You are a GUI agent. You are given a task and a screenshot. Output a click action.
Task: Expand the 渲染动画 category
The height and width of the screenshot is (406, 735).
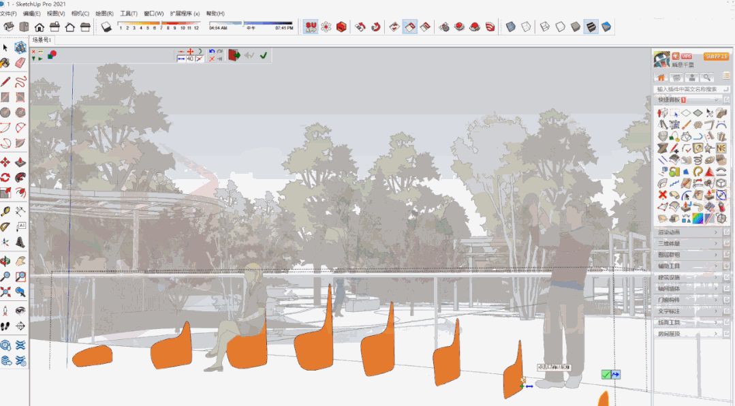687,232
